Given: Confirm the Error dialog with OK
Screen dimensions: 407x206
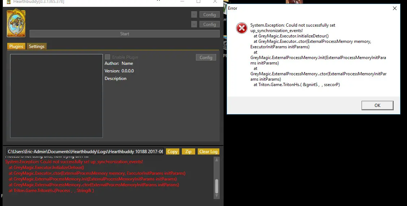Looking at the screenshot, I should click(x=377, y=106).
